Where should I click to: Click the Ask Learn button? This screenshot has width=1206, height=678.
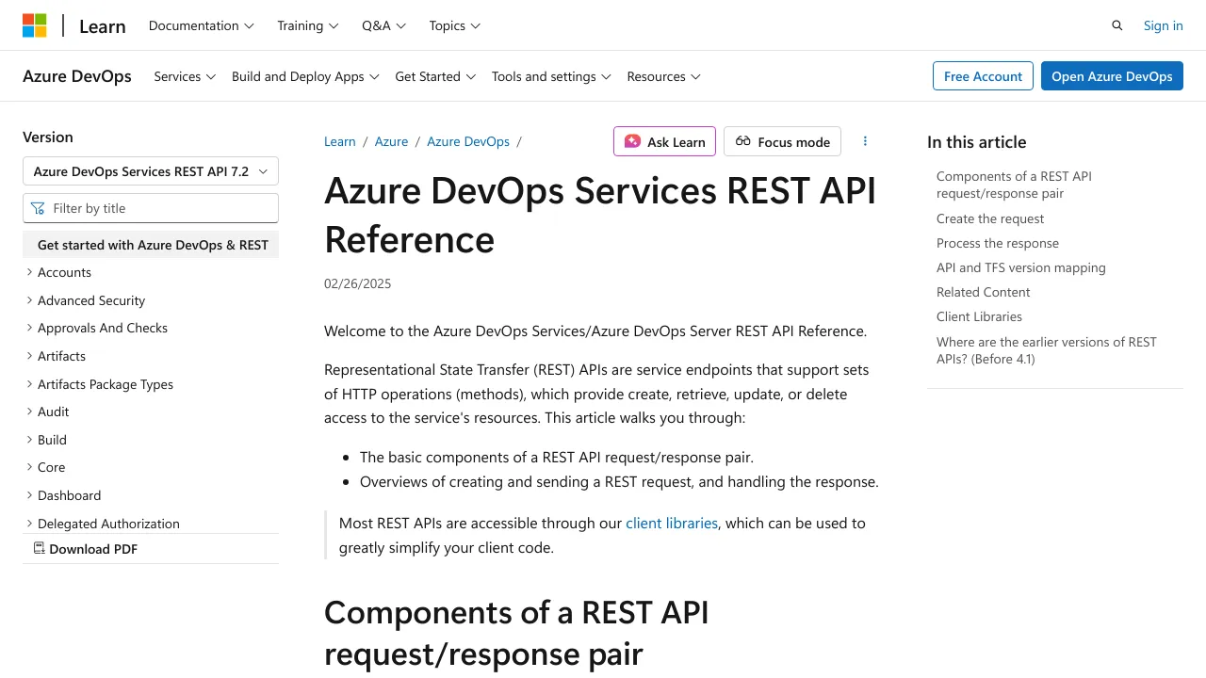[x=664, y=141]
